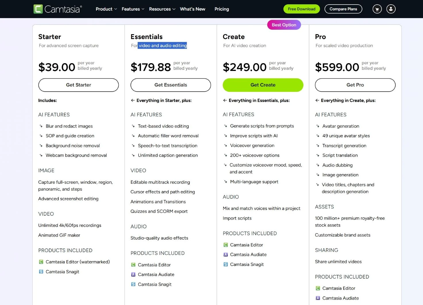
Task: Open the What's New page
Action: pos(193,9)
